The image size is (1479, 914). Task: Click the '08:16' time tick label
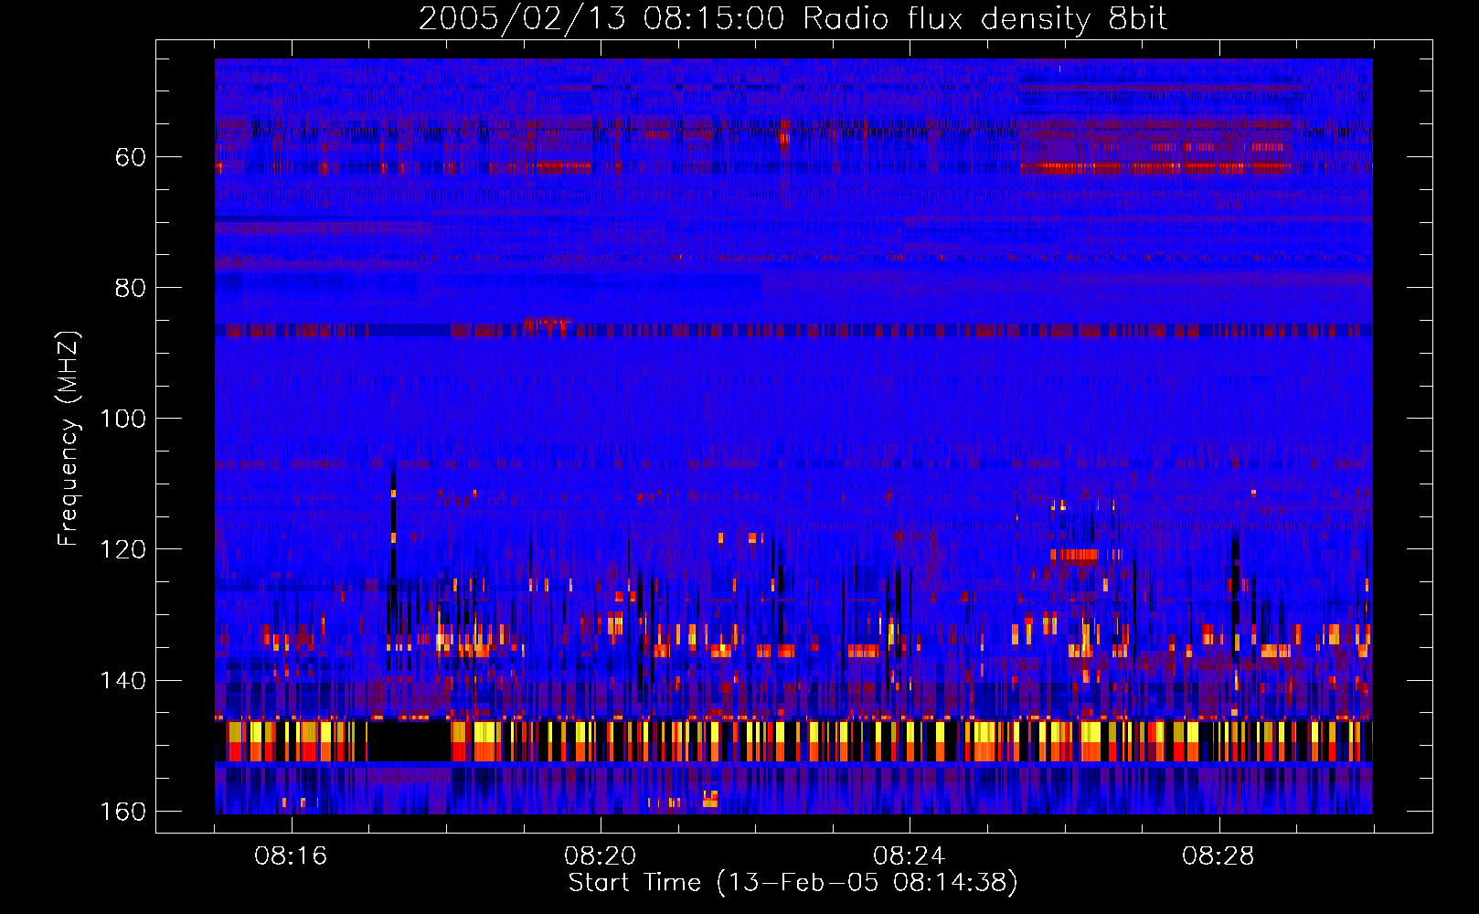pos(291,856)
